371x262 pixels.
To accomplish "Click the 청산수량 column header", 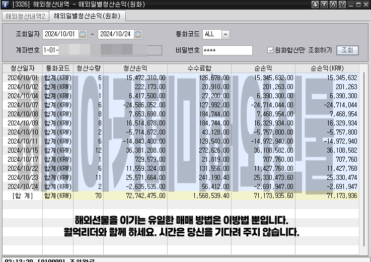I will point(88,69).
